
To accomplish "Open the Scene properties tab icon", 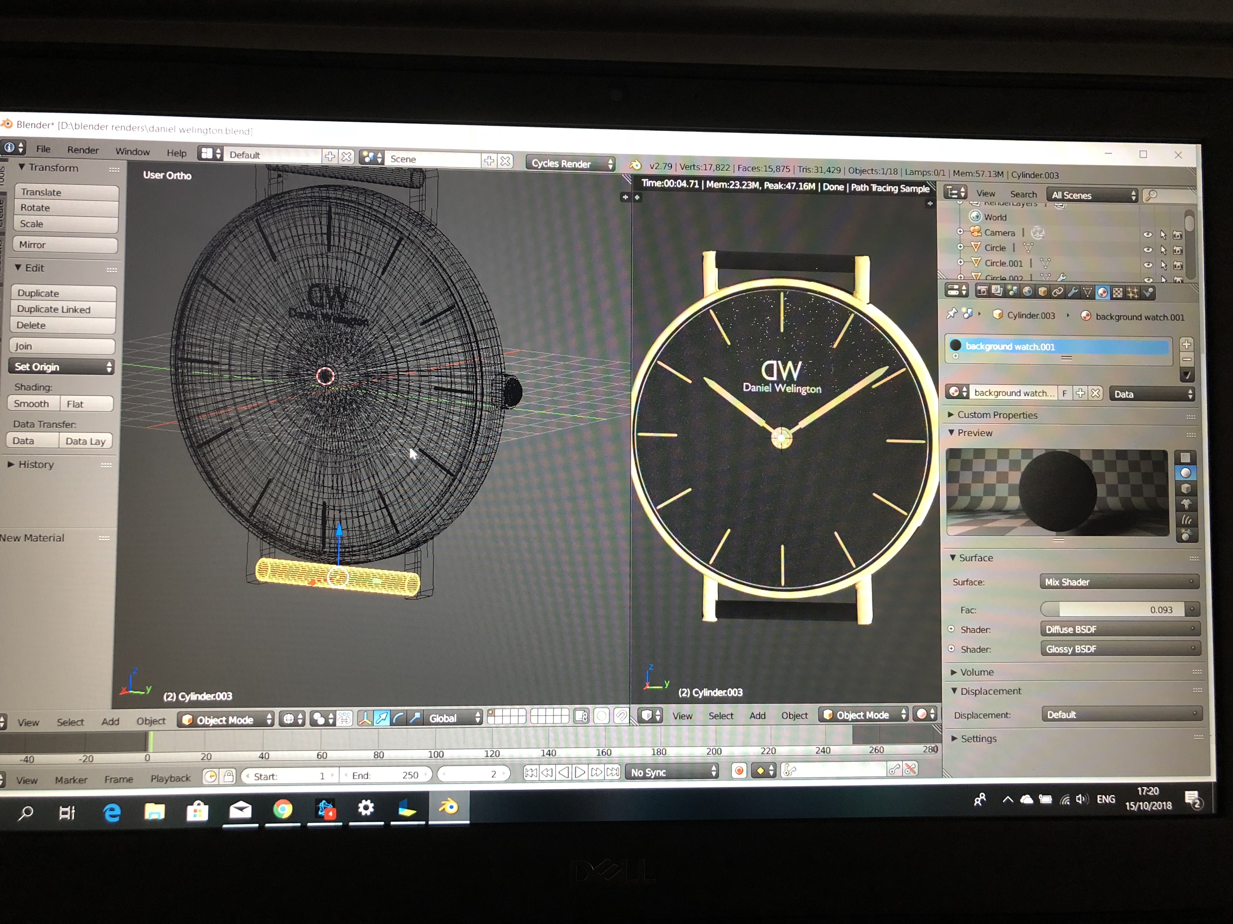I will pos(1012,291).
